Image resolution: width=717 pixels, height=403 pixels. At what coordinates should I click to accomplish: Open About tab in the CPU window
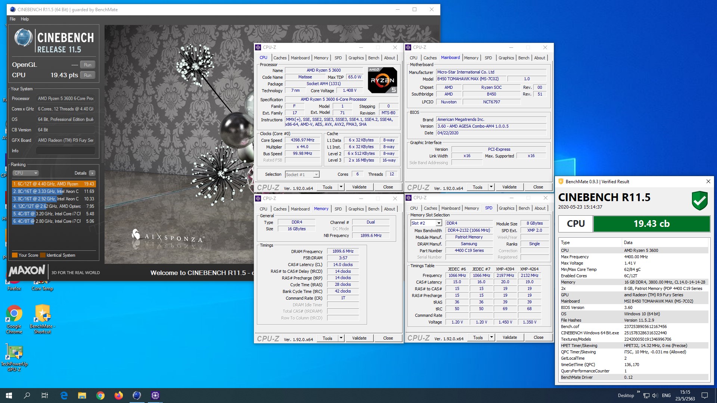tap(389, 58)
